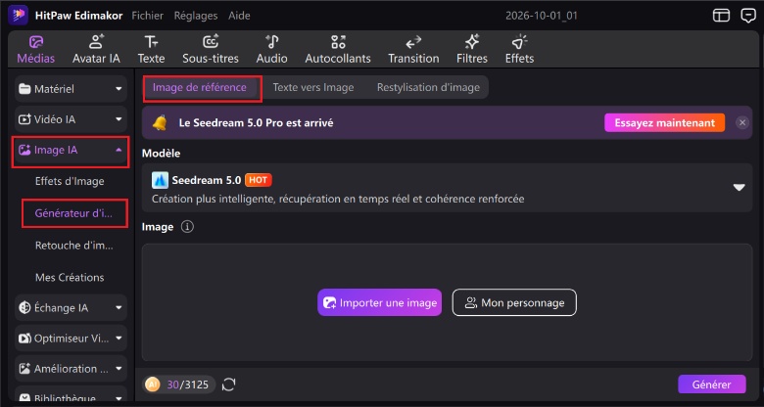Click the Générer button
This screenshot has width=764, height=407.
[x=711, y=384]
